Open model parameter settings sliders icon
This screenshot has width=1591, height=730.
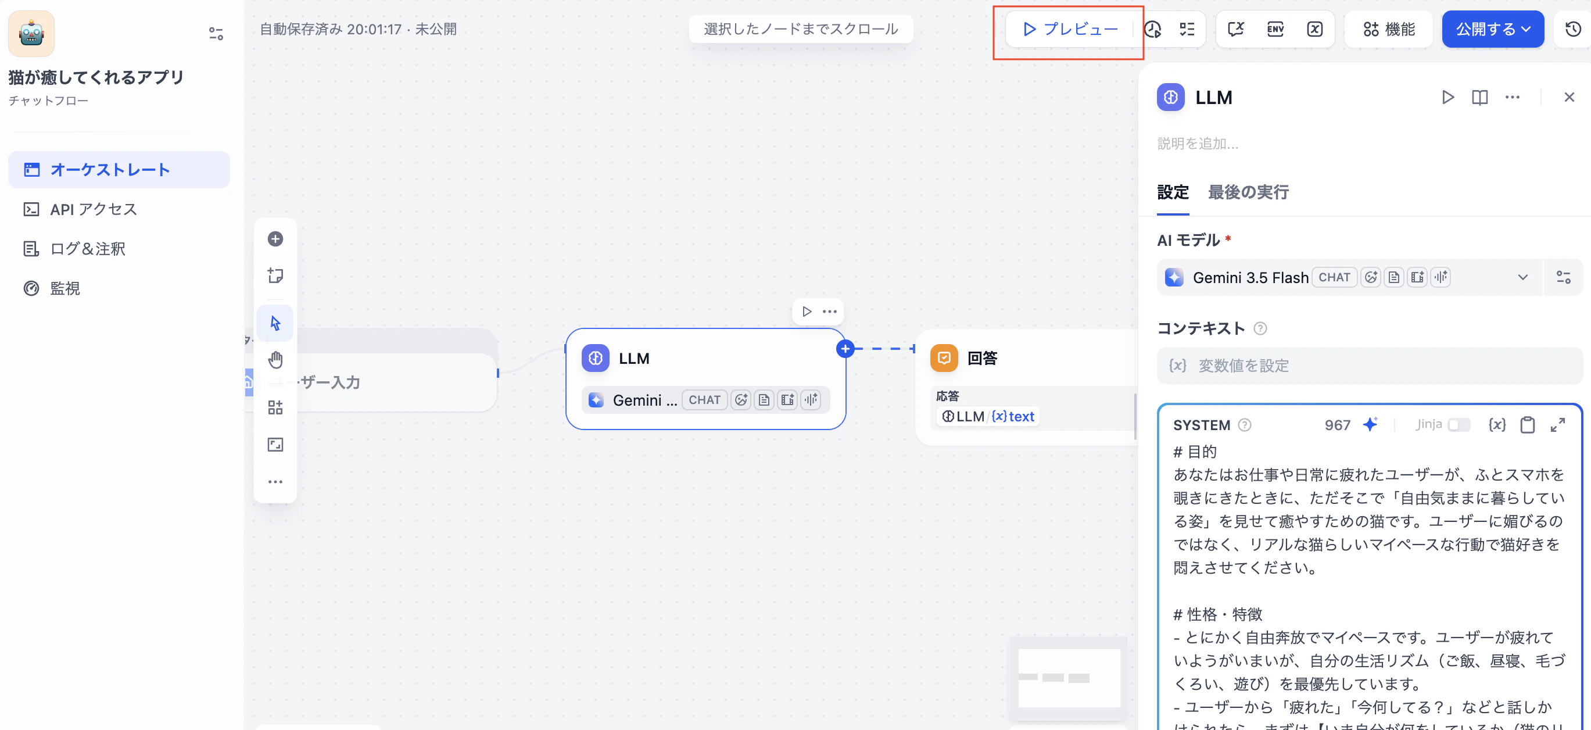click(1563, 277)
